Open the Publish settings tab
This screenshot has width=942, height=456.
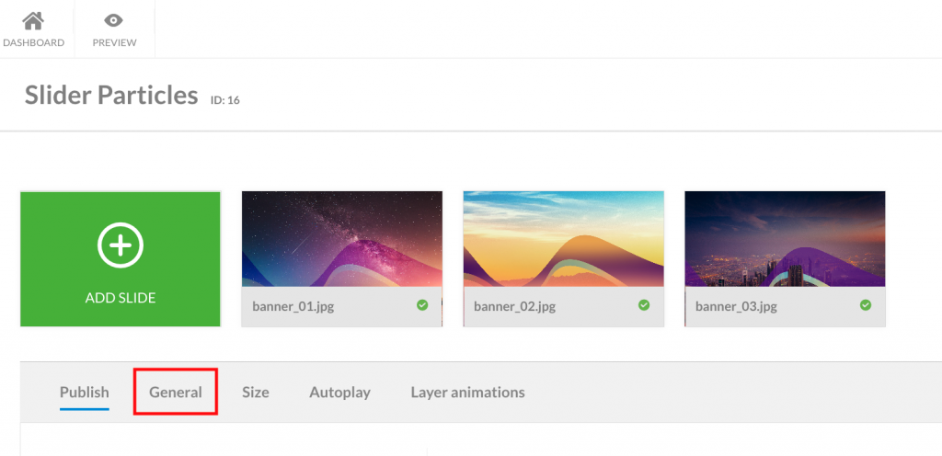[x=84, y=393]
